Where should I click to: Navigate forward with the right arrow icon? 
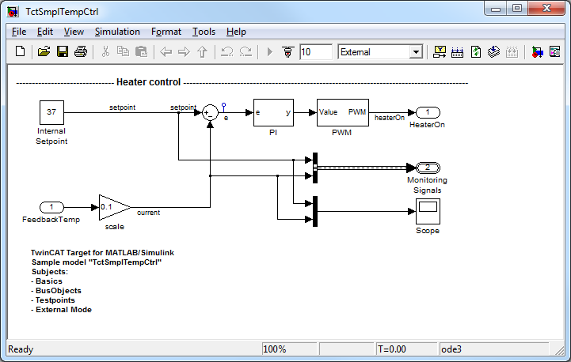coord(184,51)
